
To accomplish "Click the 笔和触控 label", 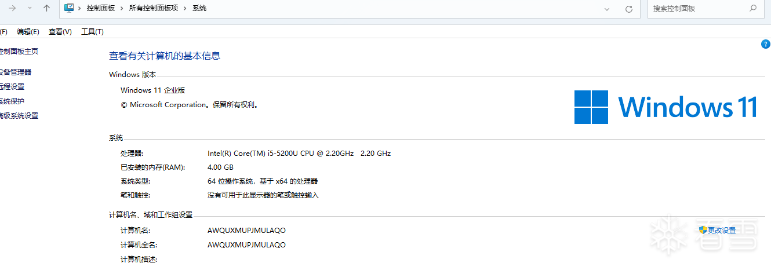I will coord(136,195).
